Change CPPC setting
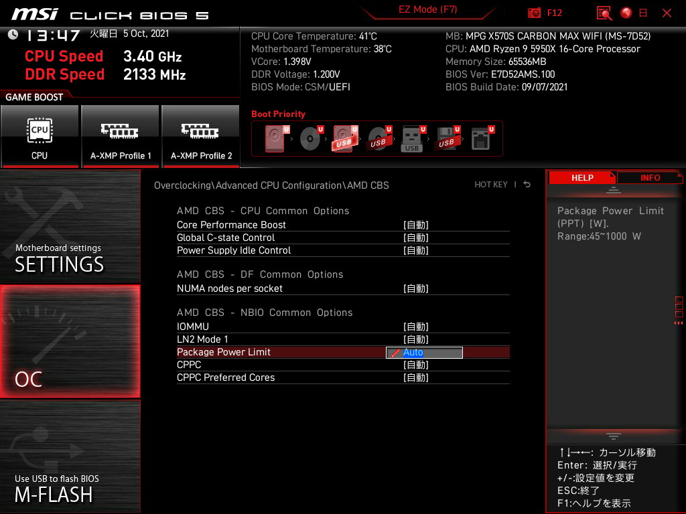Viewport: 686px width, 514px height. pos(343,365)
